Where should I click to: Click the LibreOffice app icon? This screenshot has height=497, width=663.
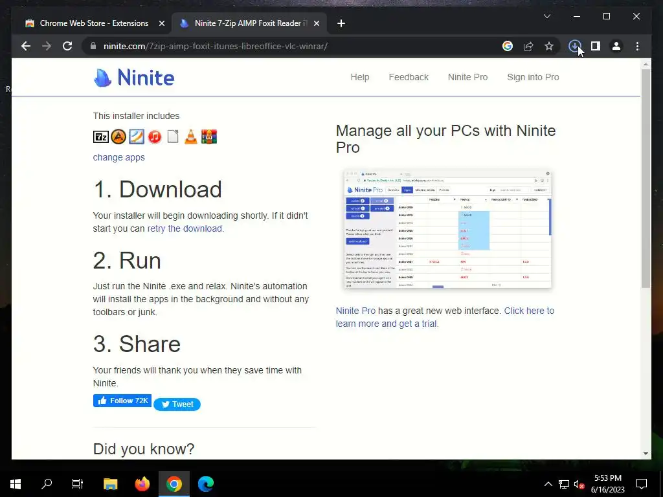tap(172, 137)
